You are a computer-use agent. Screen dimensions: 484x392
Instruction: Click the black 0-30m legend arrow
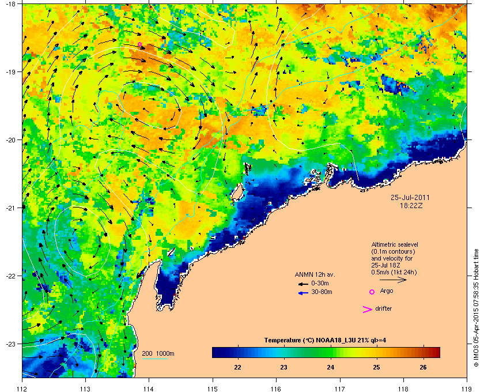(303, 284)
